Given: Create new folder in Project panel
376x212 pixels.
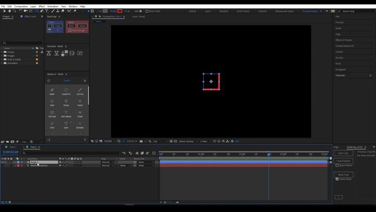Looking at the screenshot, I should click(8, 142).
